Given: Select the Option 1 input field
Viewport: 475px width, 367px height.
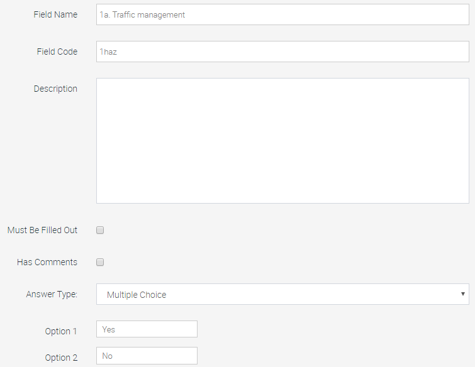Looking at the screenshot, I should 147,329.
